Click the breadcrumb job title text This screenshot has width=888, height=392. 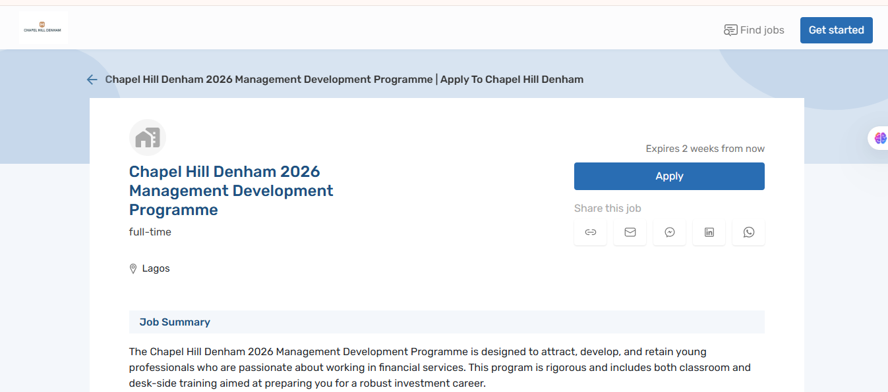tap(343, 79)
